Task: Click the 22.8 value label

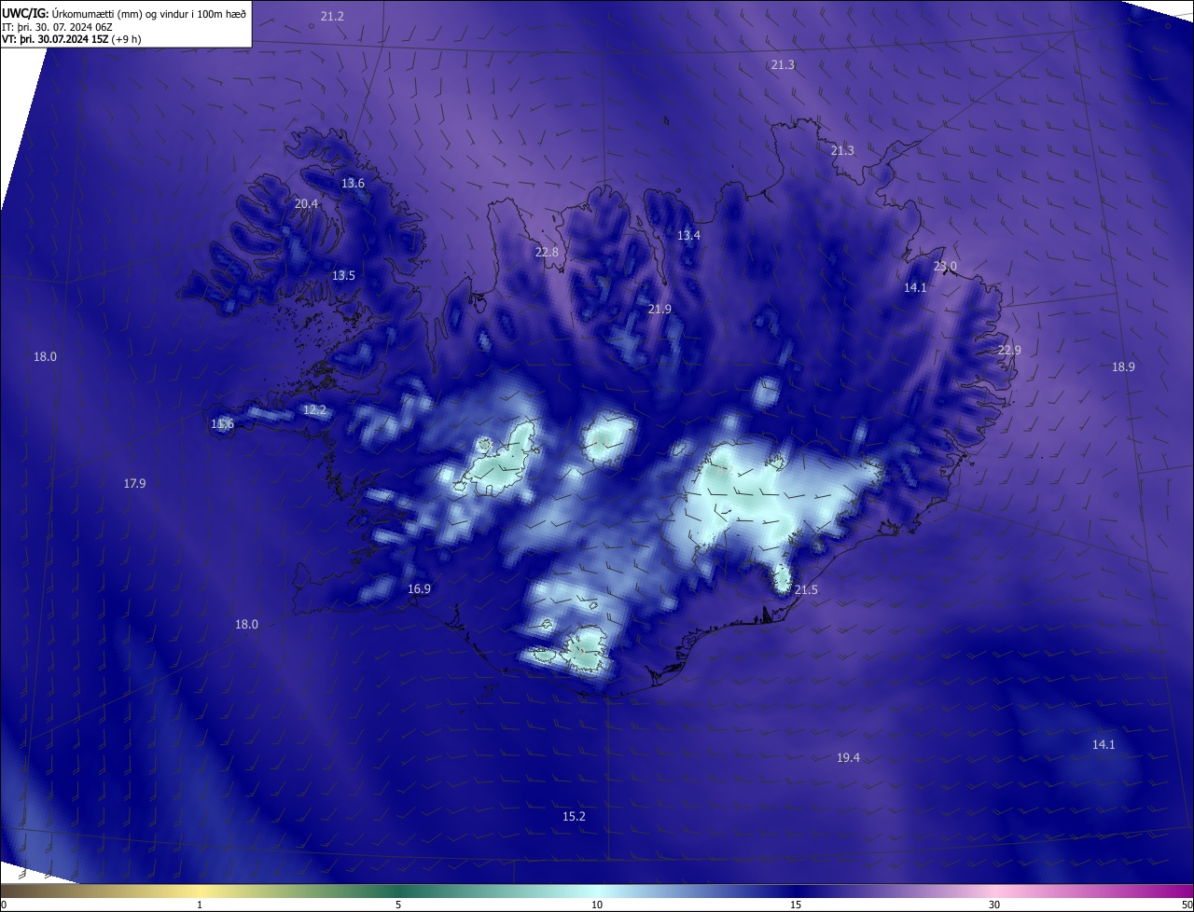Action: pos(547,253)
